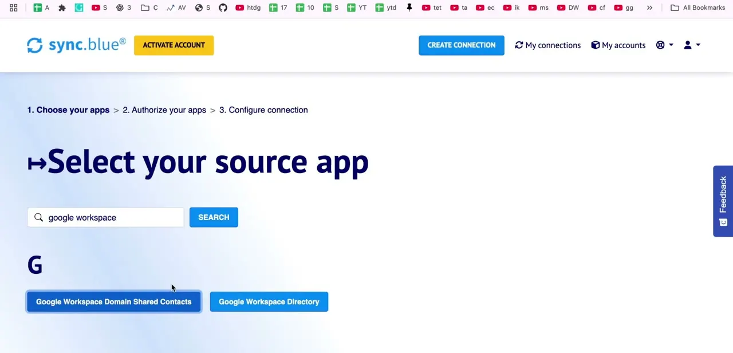The height and width of the screenshot is (353, 733).
Task: Open the green sheets bookmark labeled A
Action: pos(41,8)
